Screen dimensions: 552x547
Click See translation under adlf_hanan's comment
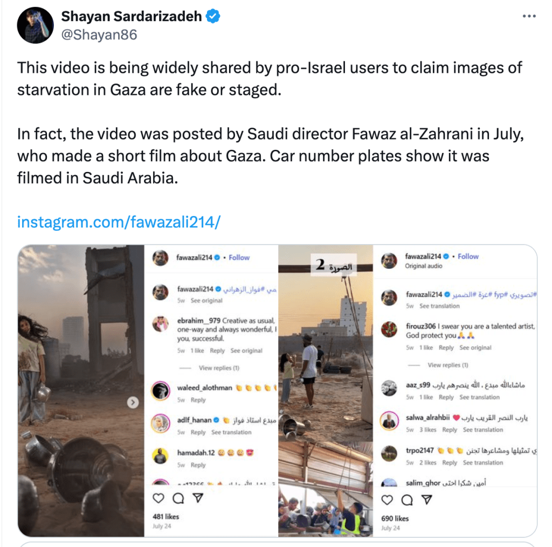click(x=231, y=433)
